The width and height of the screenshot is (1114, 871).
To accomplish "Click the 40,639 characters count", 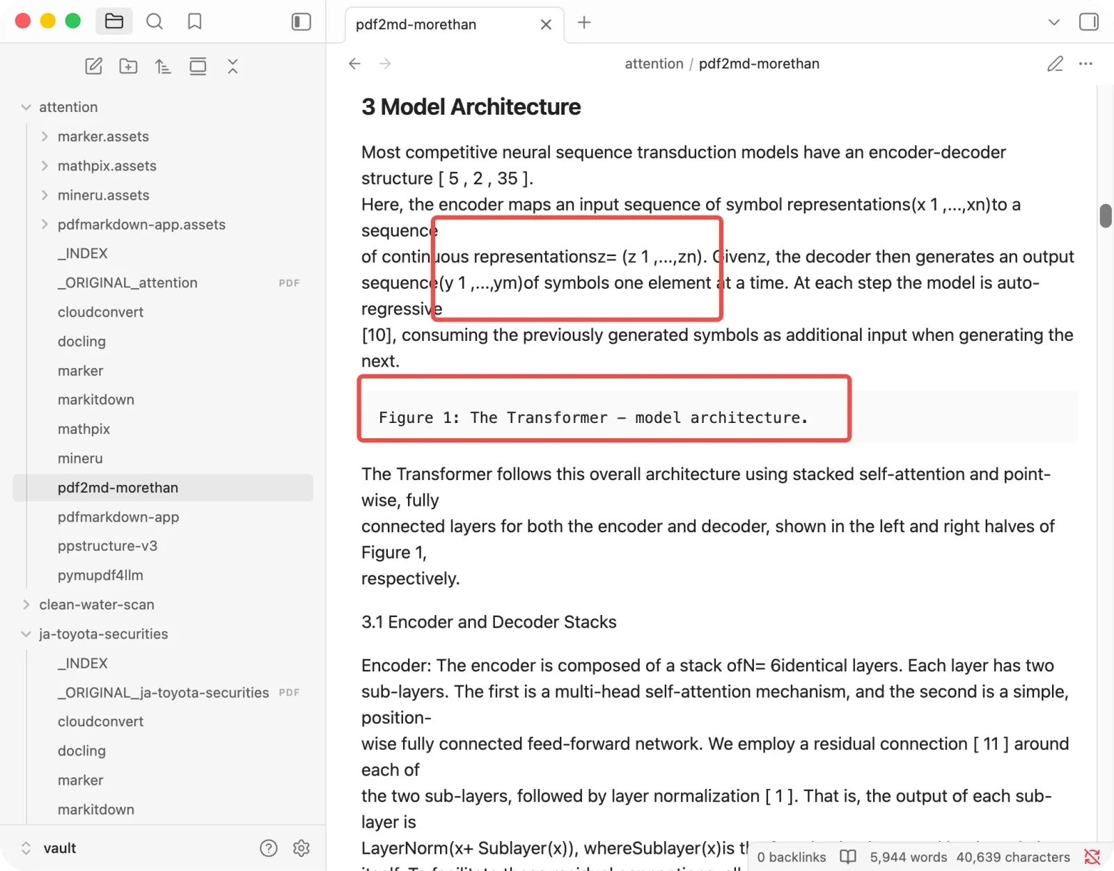I will 1013,857.
